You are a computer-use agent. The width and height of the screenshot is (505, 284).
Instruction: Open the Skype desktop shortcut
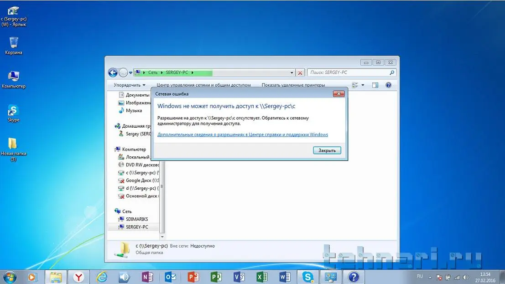[13, 114]
